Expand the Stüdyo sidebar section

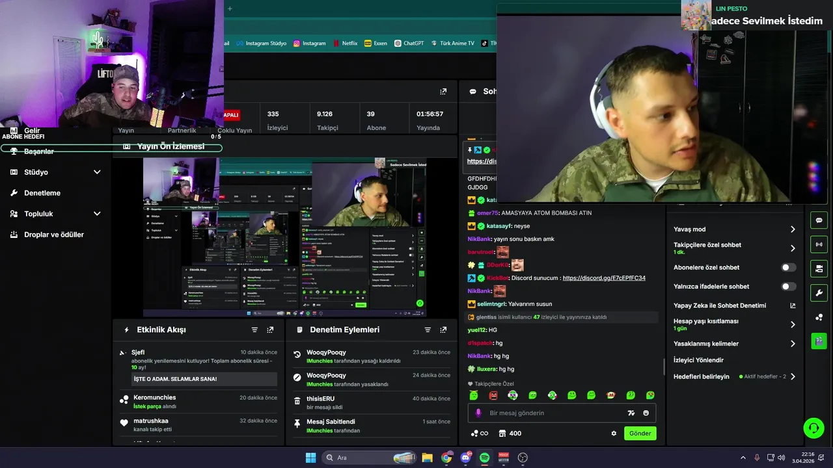click(97, 172)
